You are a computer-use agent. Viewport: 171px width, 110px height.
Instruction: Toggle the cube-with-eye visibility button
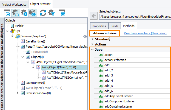tap(33, 13)
